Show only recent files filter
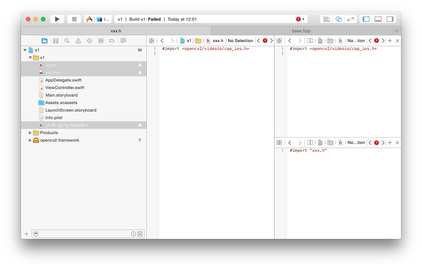Viewport: 422px width, 269px height. coord(133,234)
